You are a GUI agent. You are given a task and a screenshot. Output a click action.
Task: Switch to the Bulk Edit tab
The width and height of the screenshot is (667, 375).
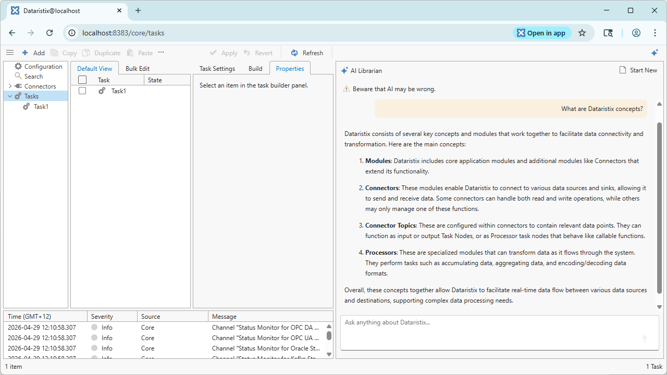(138, 68)
